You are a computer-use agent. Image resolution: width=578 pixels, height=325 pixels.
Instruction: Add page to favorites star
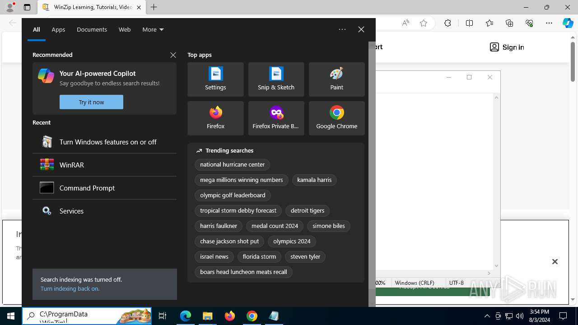[424, 23]
